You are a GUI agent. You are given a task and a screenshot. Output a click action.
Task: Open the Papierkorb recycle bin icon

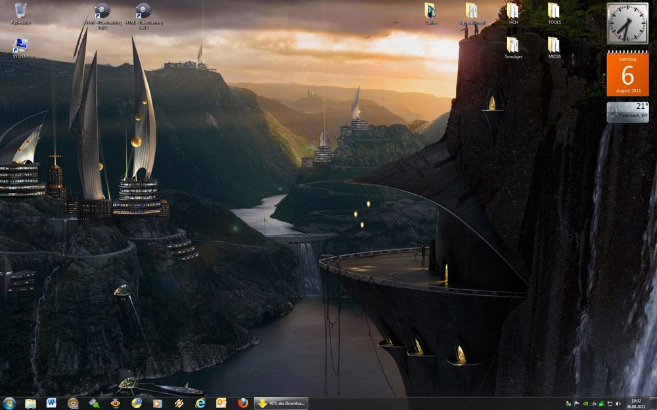[x=20, y=11]
